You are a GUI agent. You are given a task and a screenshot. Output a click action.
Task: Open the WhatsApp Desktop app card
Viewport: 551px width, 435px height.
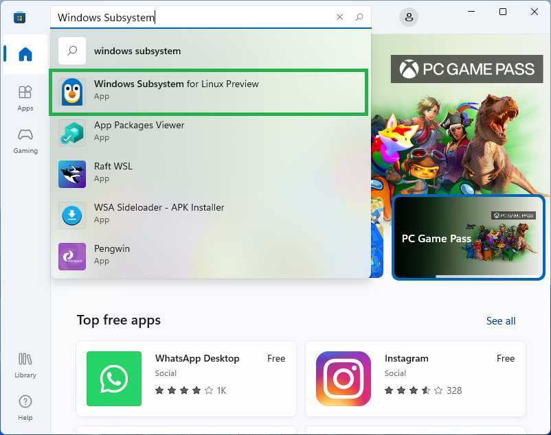(x=186, y=379)
